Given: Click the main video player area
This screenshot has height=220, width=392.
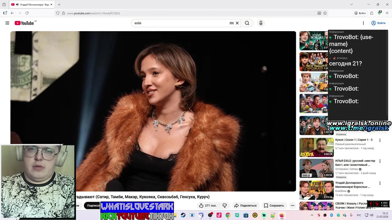Looking at the screenshot, I should pyautogui.click(x=153, y=111).
